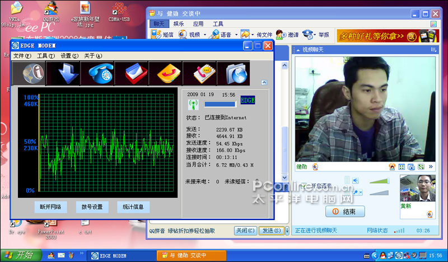End the video call with 结束
This screenshot has height=262, width=448.
tap(345, 212)
